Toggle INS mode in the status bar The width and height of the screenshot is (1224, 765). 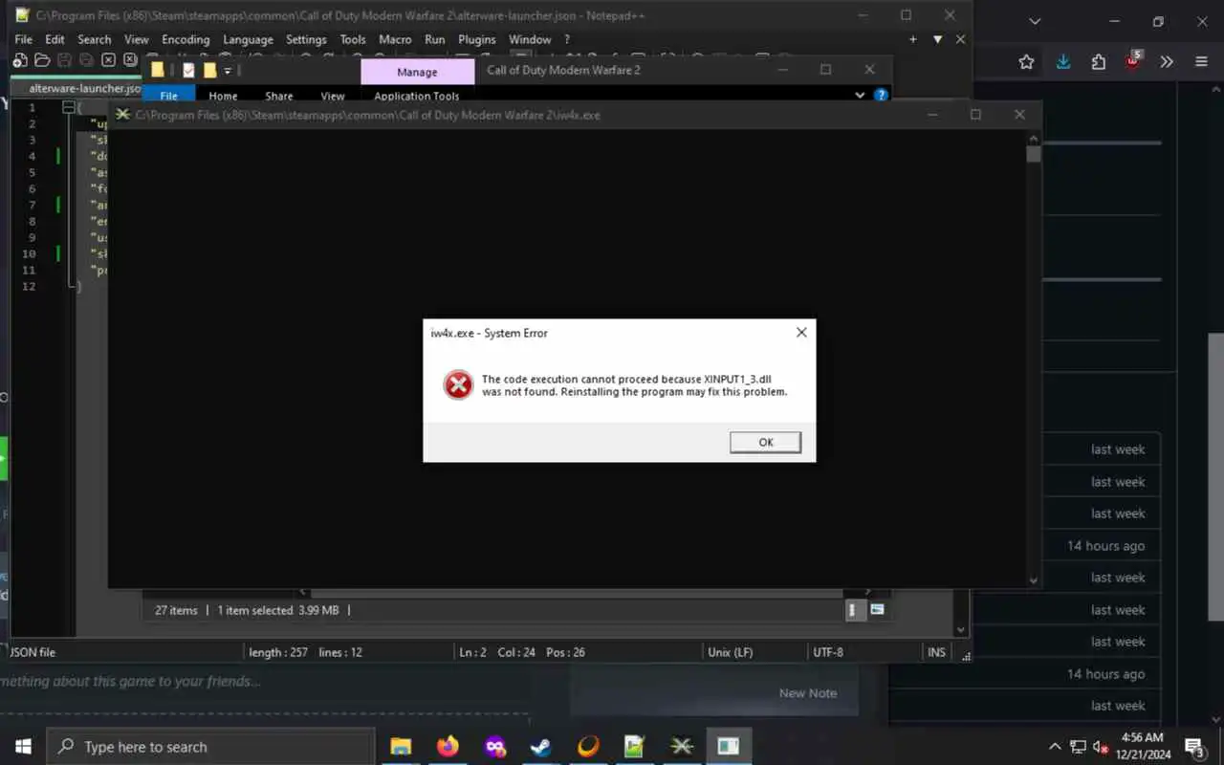tap(936, 652)
